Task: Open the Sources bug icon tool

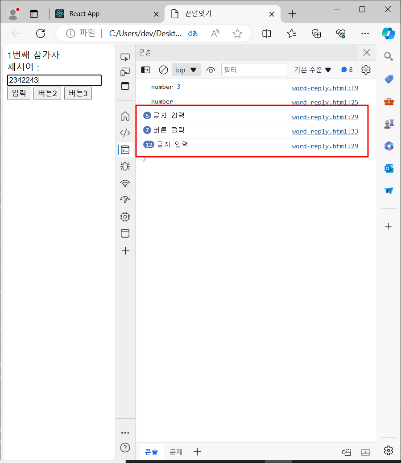Action: tap(125, 167)
